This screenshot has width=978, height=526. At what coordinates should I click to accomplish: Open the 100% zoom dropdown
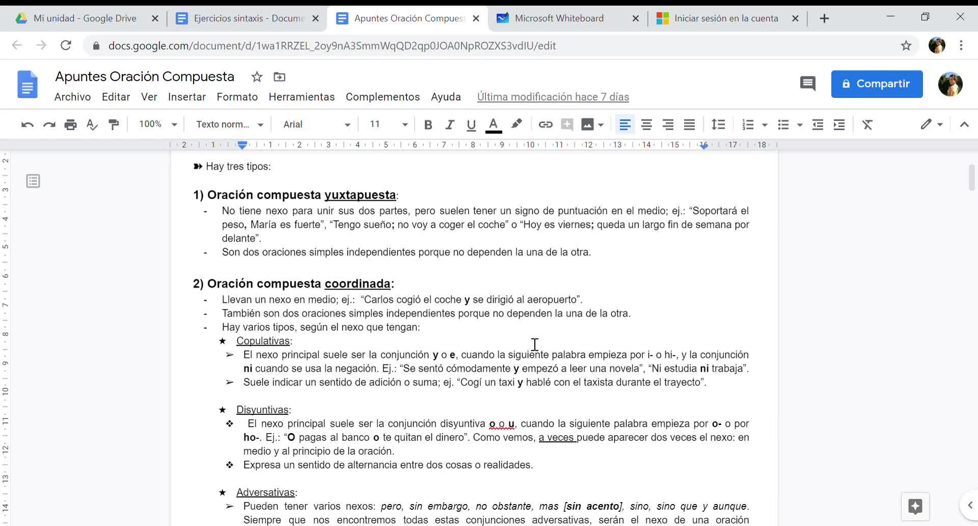[158, 124]
